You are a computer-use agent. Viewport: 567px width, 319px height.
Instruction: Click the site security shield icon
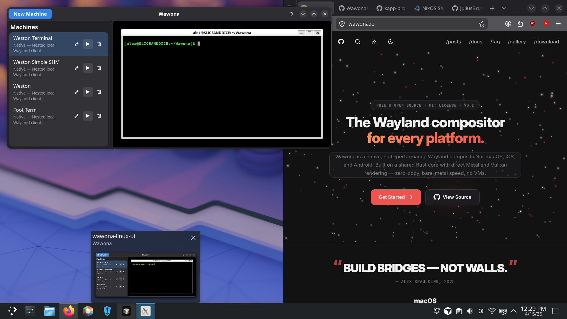pyautogui.click(x=342, y=24)
